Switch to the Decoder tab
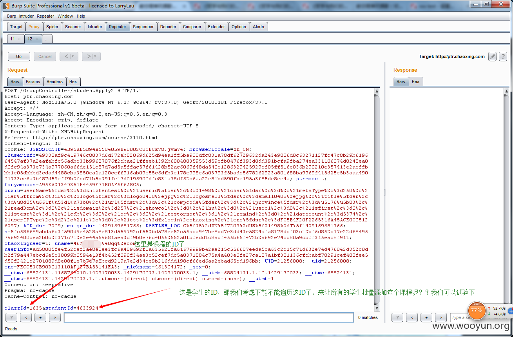513x337 pixels. pos(168,27)
